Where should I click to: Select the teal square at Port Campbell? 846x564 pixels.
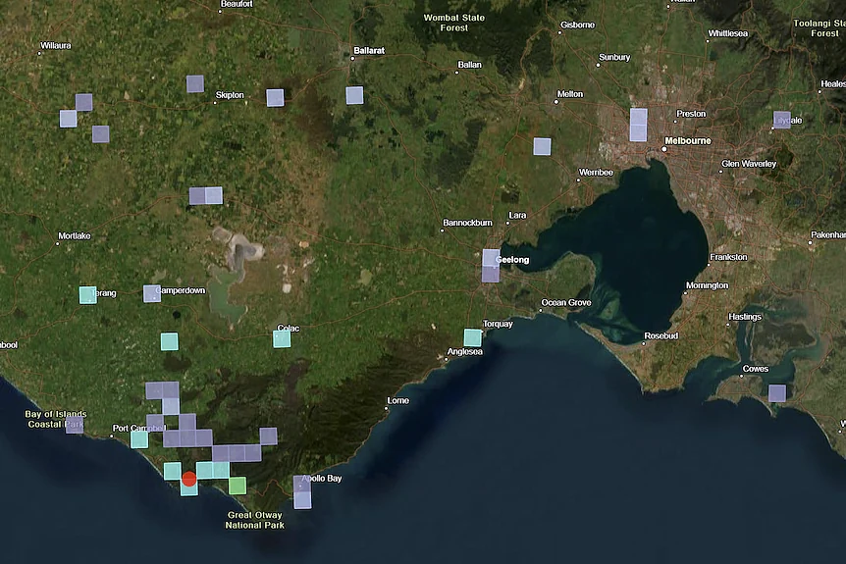[x=139, y=439]
